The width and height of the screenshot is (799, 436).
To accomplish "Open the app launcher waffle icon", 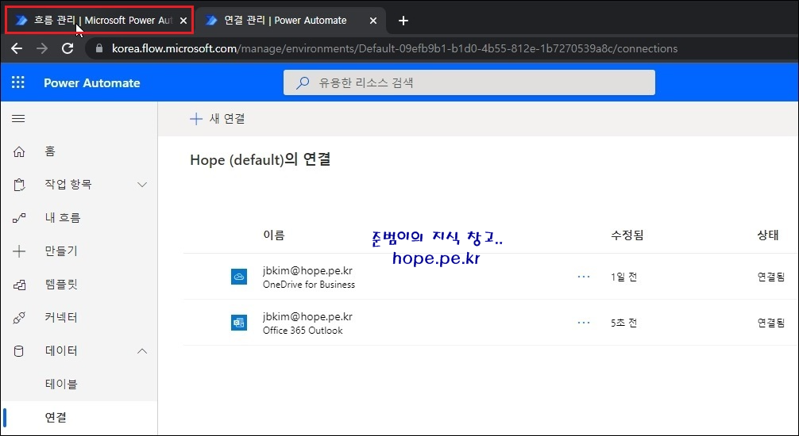I will tap(17, 82).
